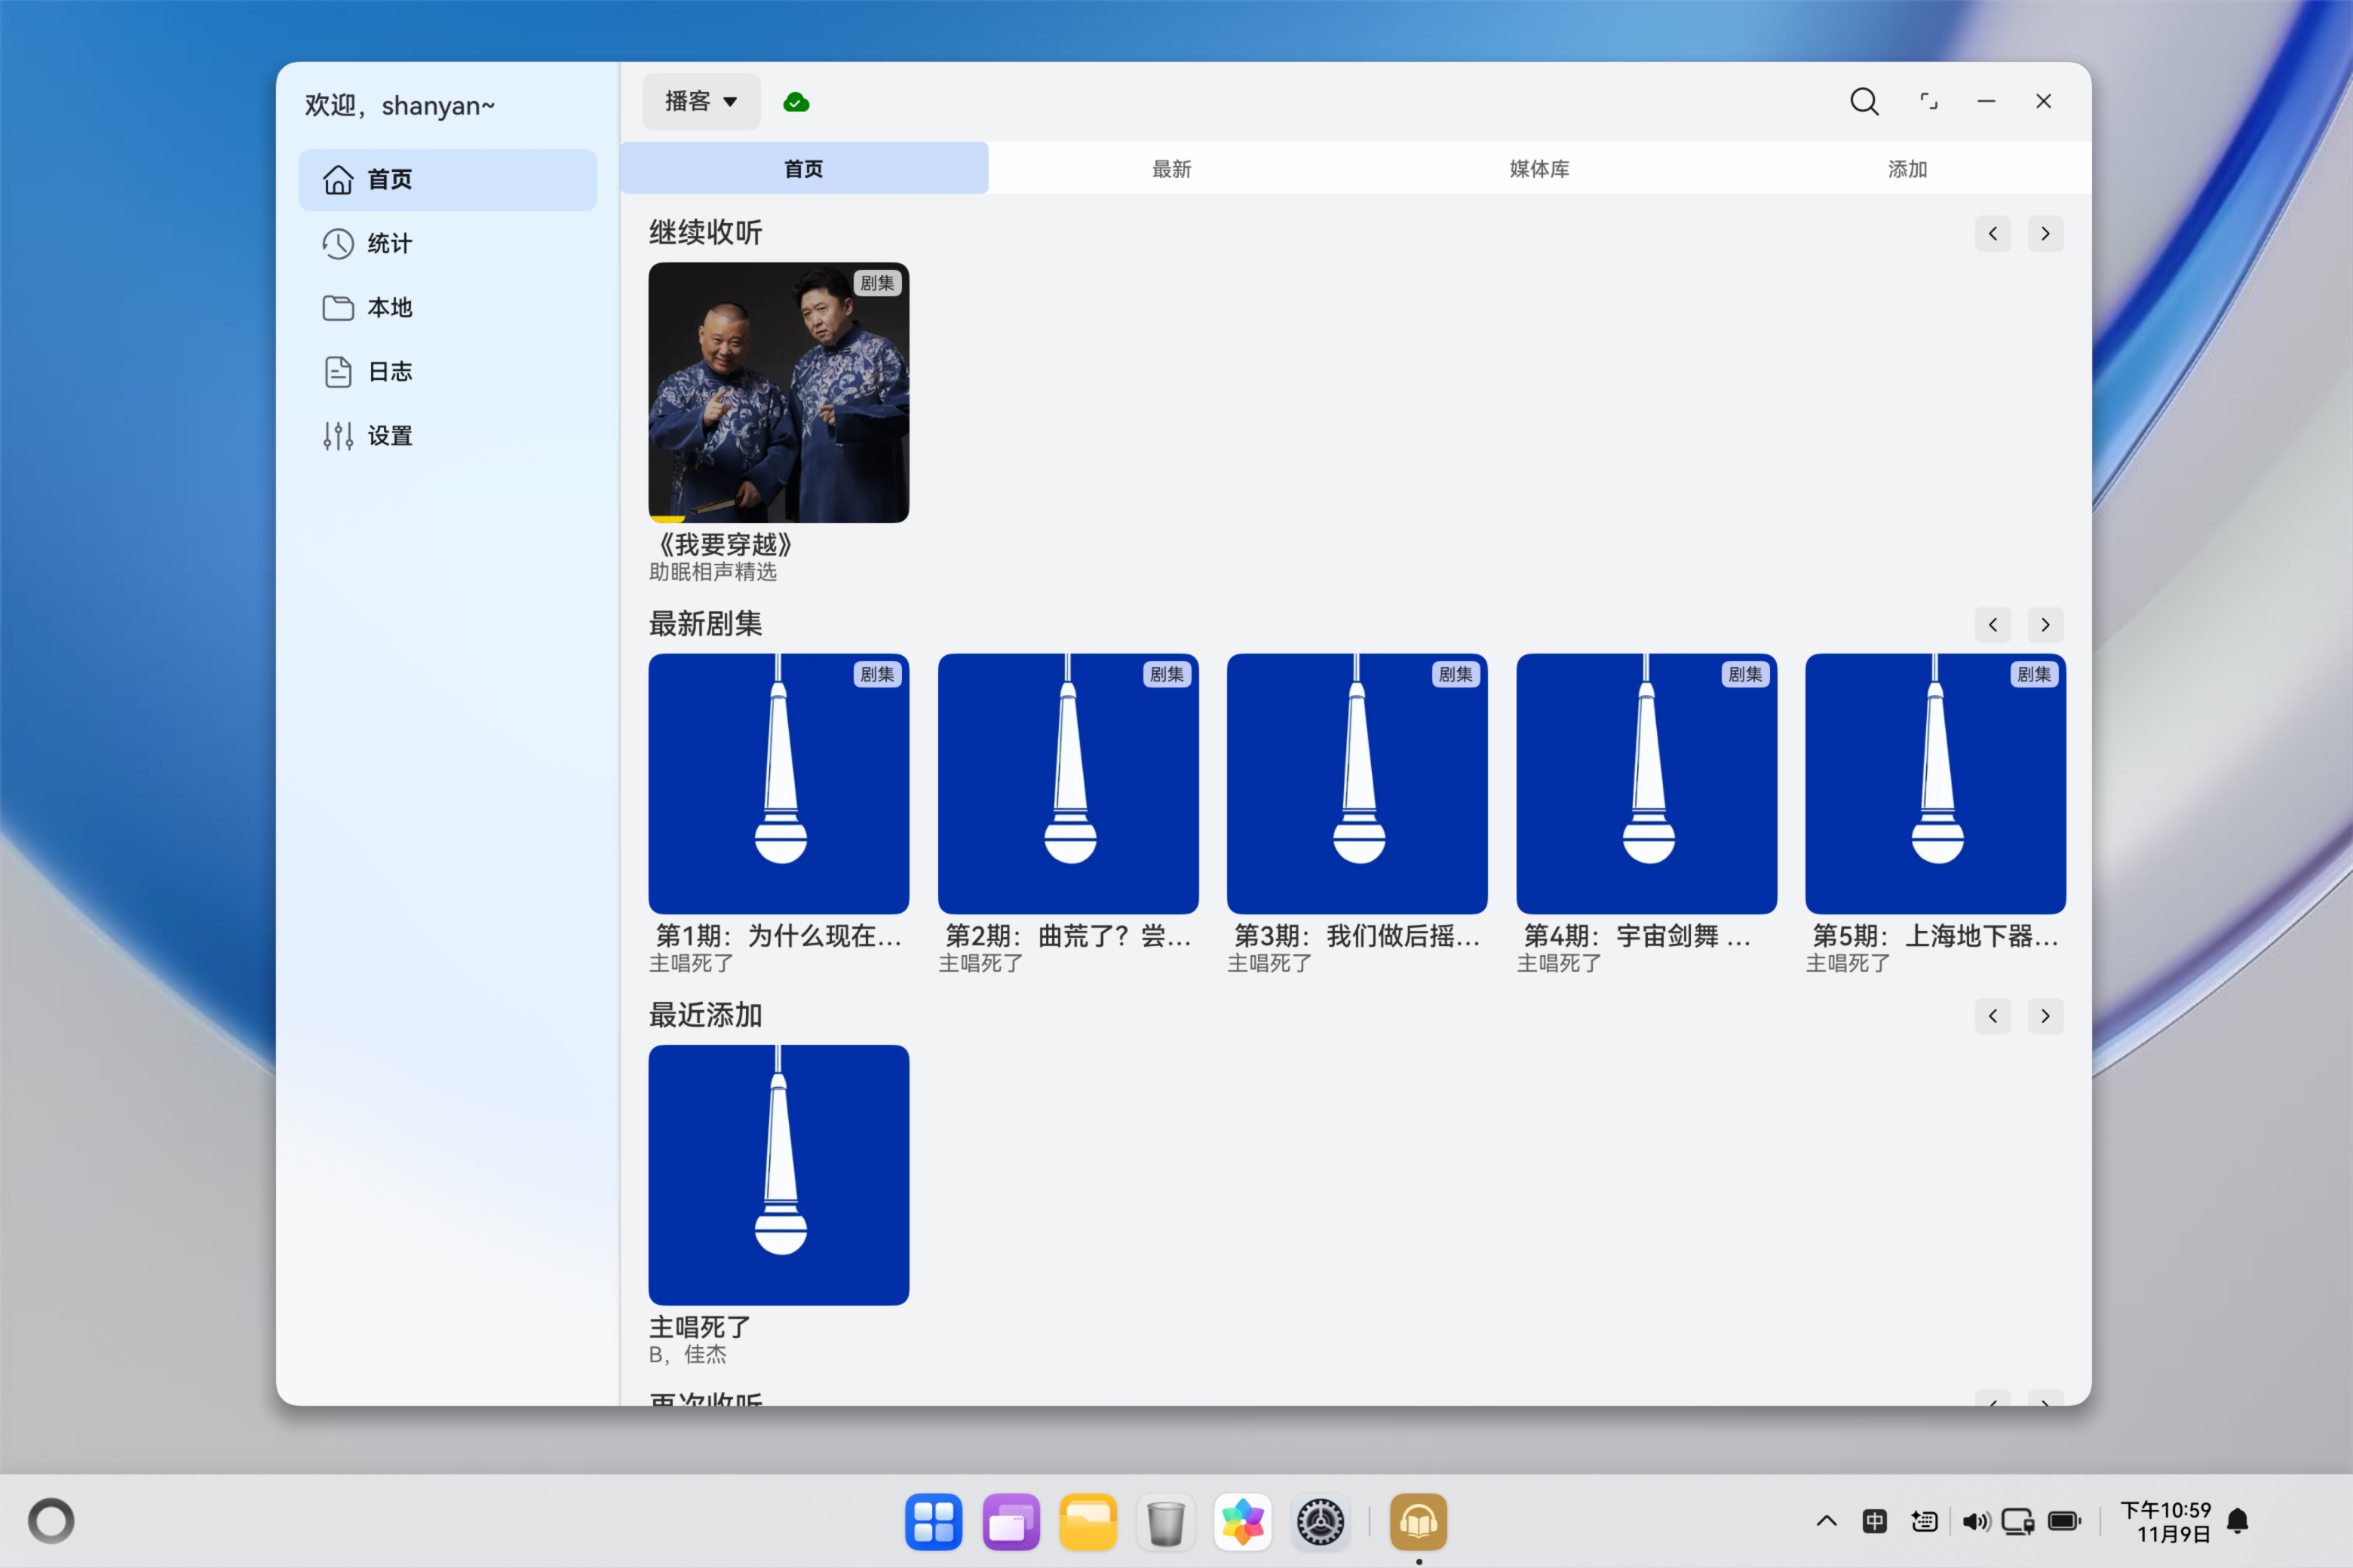
Task: Go to previous page of 继续收听
Action: tap(1993, 234)
